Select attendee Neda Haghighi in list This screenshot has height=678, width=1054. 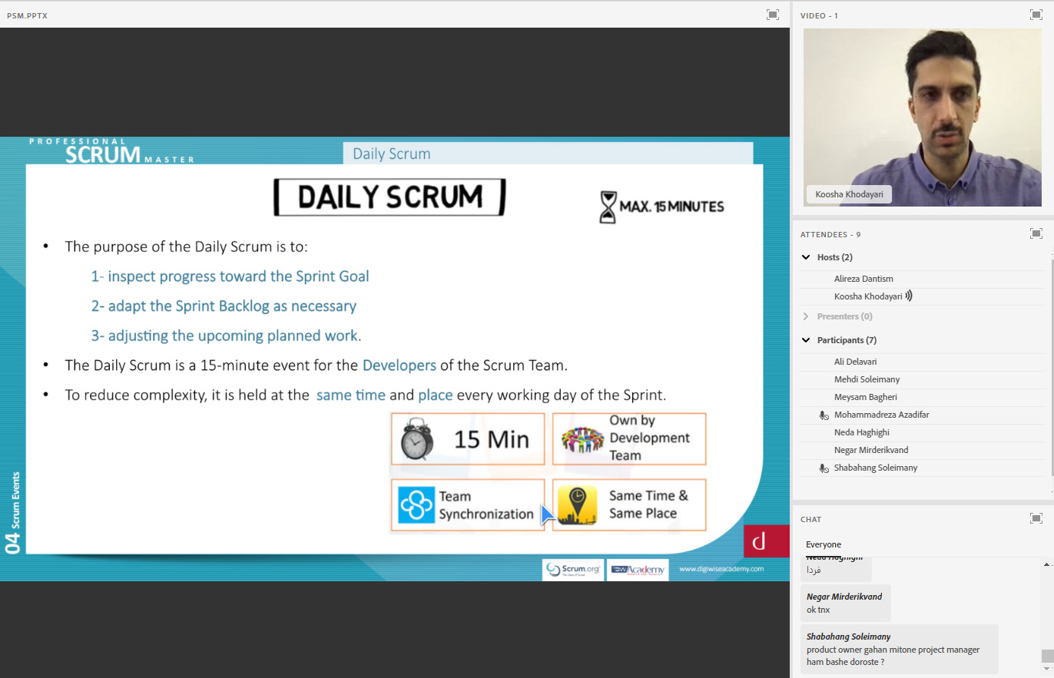tap(861, 432)
